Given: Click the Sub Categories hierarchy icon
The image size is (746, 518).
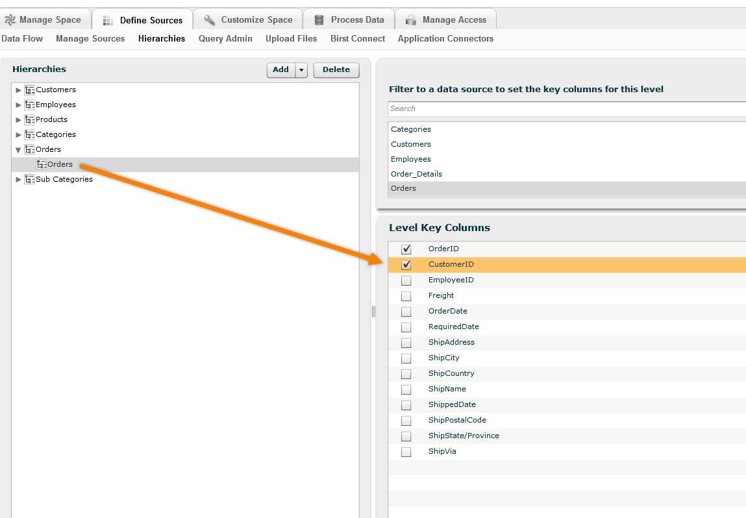Looking at the screenshot, I should (29, 179).
